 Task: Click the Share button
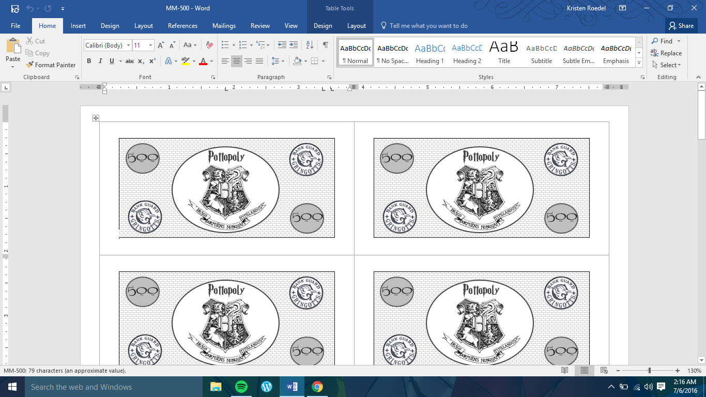click(681, 26)
